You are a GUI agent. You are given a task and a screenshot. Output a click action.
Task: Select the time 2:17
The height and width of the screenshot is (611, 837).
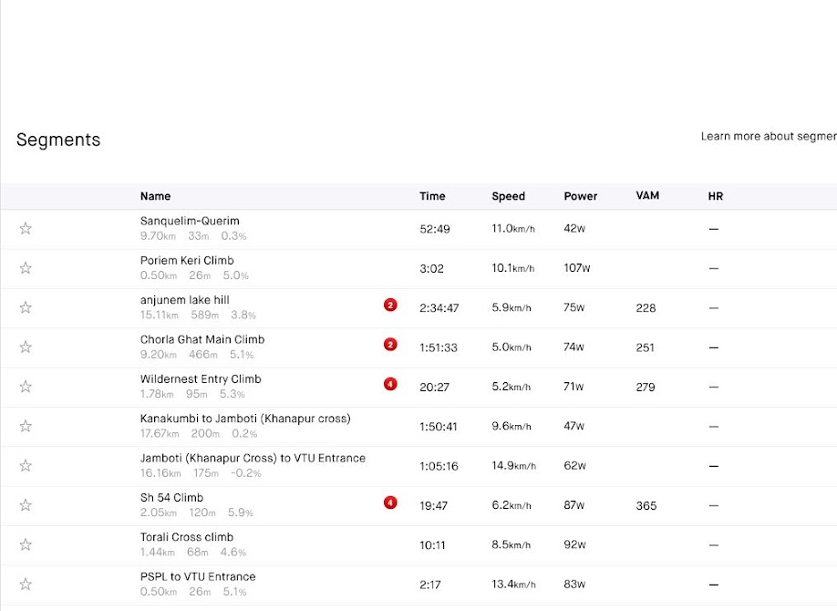pos(430,585)
